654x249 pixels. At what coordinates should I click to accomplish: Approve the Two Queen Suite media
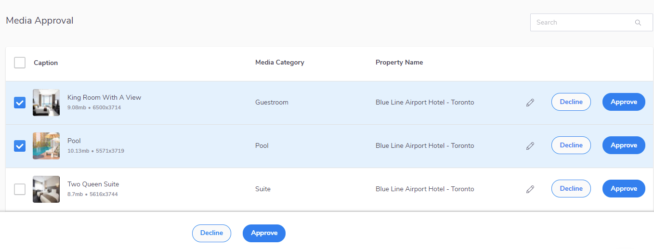(x=624, y=189)
